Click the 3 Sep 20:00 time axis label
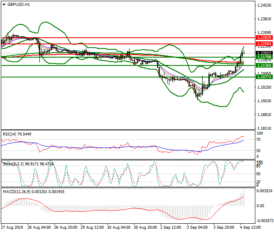274x232 pixels. [224, 227]
